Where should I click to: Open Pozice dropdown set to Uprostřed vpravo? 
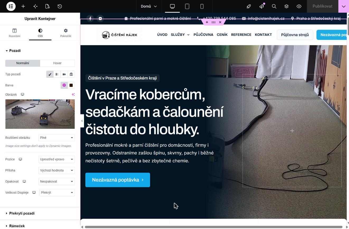[57, 159]
